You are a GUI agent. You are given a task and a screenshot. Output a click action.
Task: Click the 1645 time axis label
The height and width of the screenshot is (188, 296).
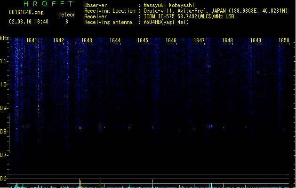143,40
